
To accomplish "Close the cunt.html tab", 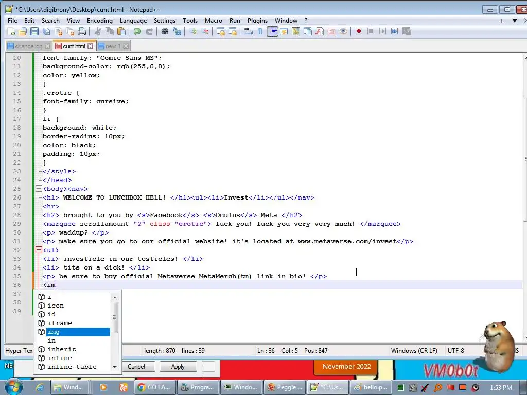I will coord(91,46).
